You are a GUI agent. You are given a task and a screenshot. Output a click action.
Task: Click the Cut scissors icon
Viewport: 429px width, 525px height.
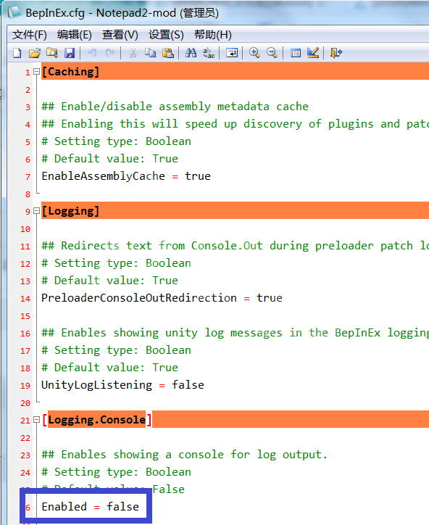click(x=133, y=53)
